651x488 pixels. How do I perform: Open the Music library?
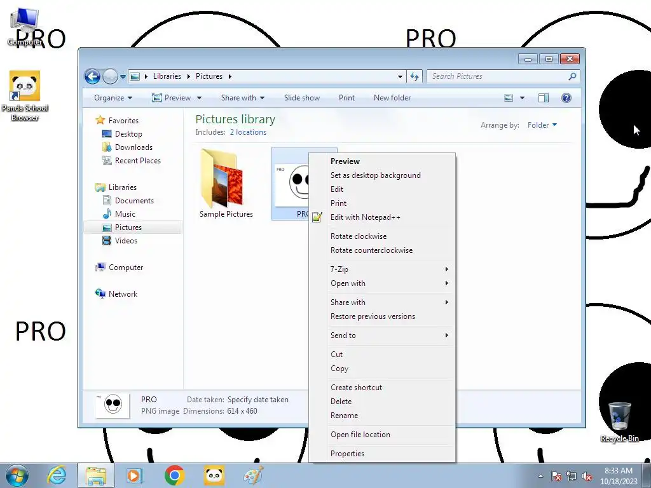pyautogui.click(x=125, y=214)
